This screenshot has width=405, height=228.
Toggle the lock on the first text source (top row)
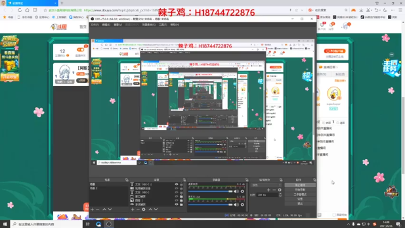pyautogui.click(x=182, y=184)
